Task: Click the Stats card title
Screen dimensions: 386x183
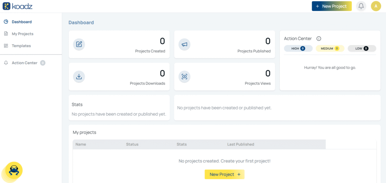Action: coord(77,104)
